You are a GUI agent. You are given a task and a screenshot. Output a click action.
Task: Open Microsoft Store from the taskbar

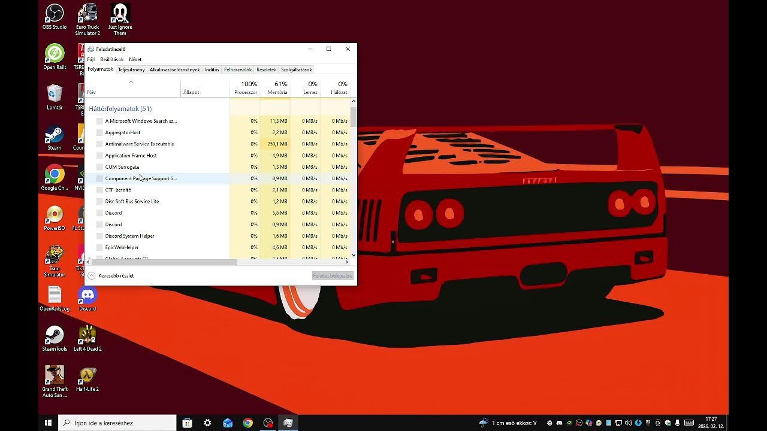pos(187,423)
